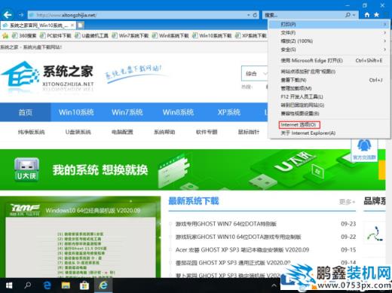The height and width of the screenshot is (293, 392).
Task: Open a new tab with the blank tab button
Action: pos(81,26)
